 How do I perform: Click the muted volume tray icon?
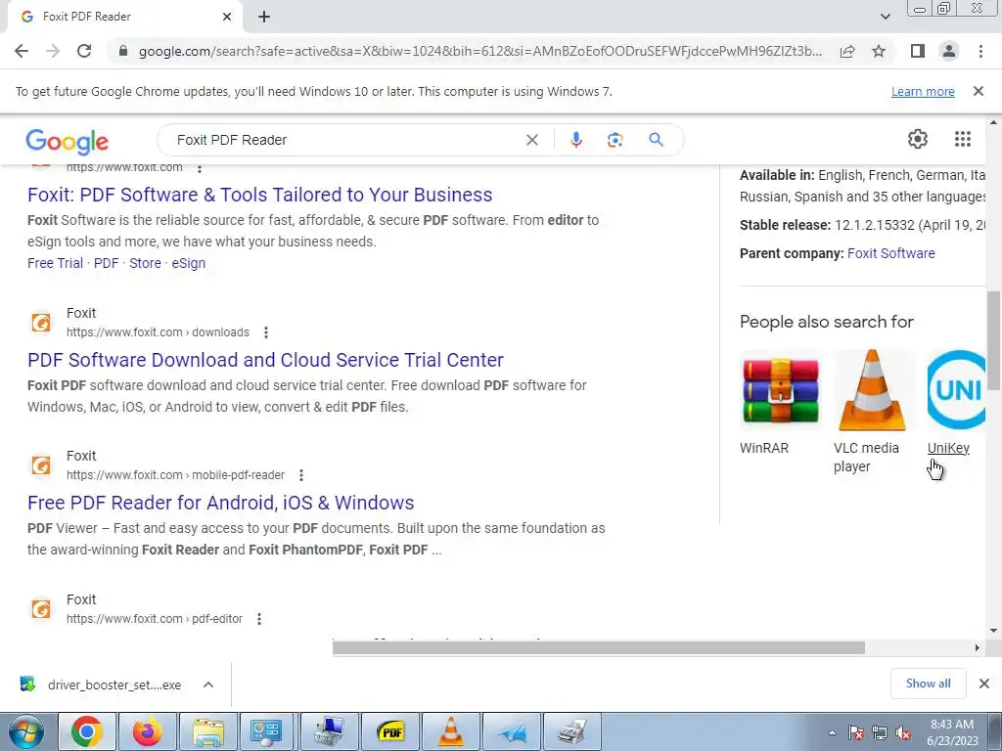(x=903, y=733)
